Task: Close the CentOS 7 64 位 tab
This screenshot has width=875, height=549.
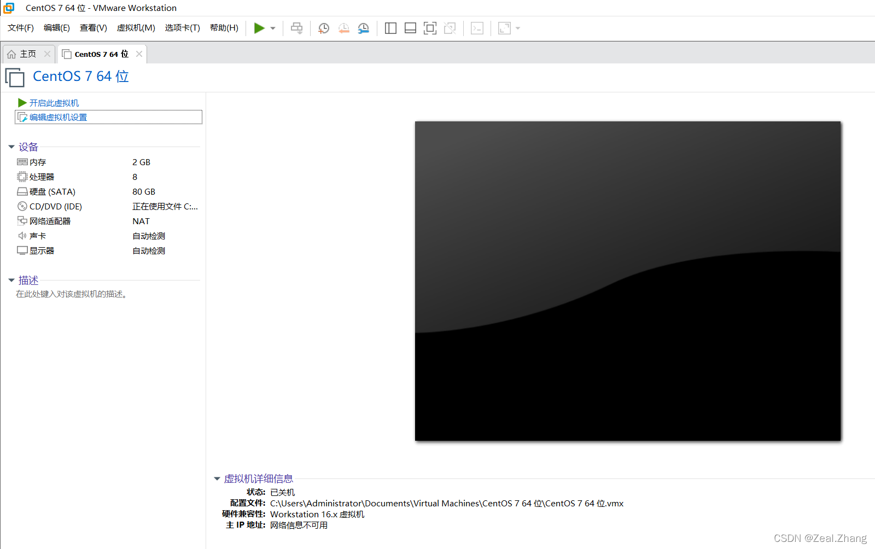Action: [x=139, y=54]
